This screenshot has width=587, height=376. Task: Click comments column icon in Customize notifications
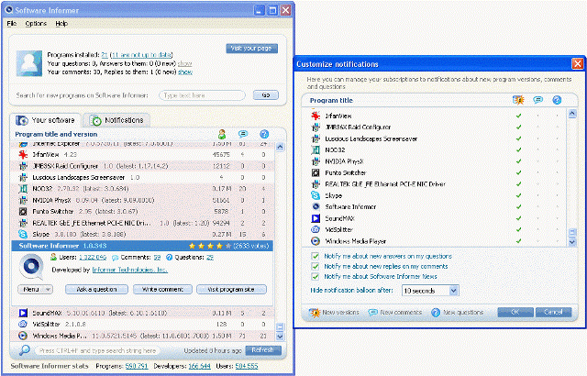(538, 100)
